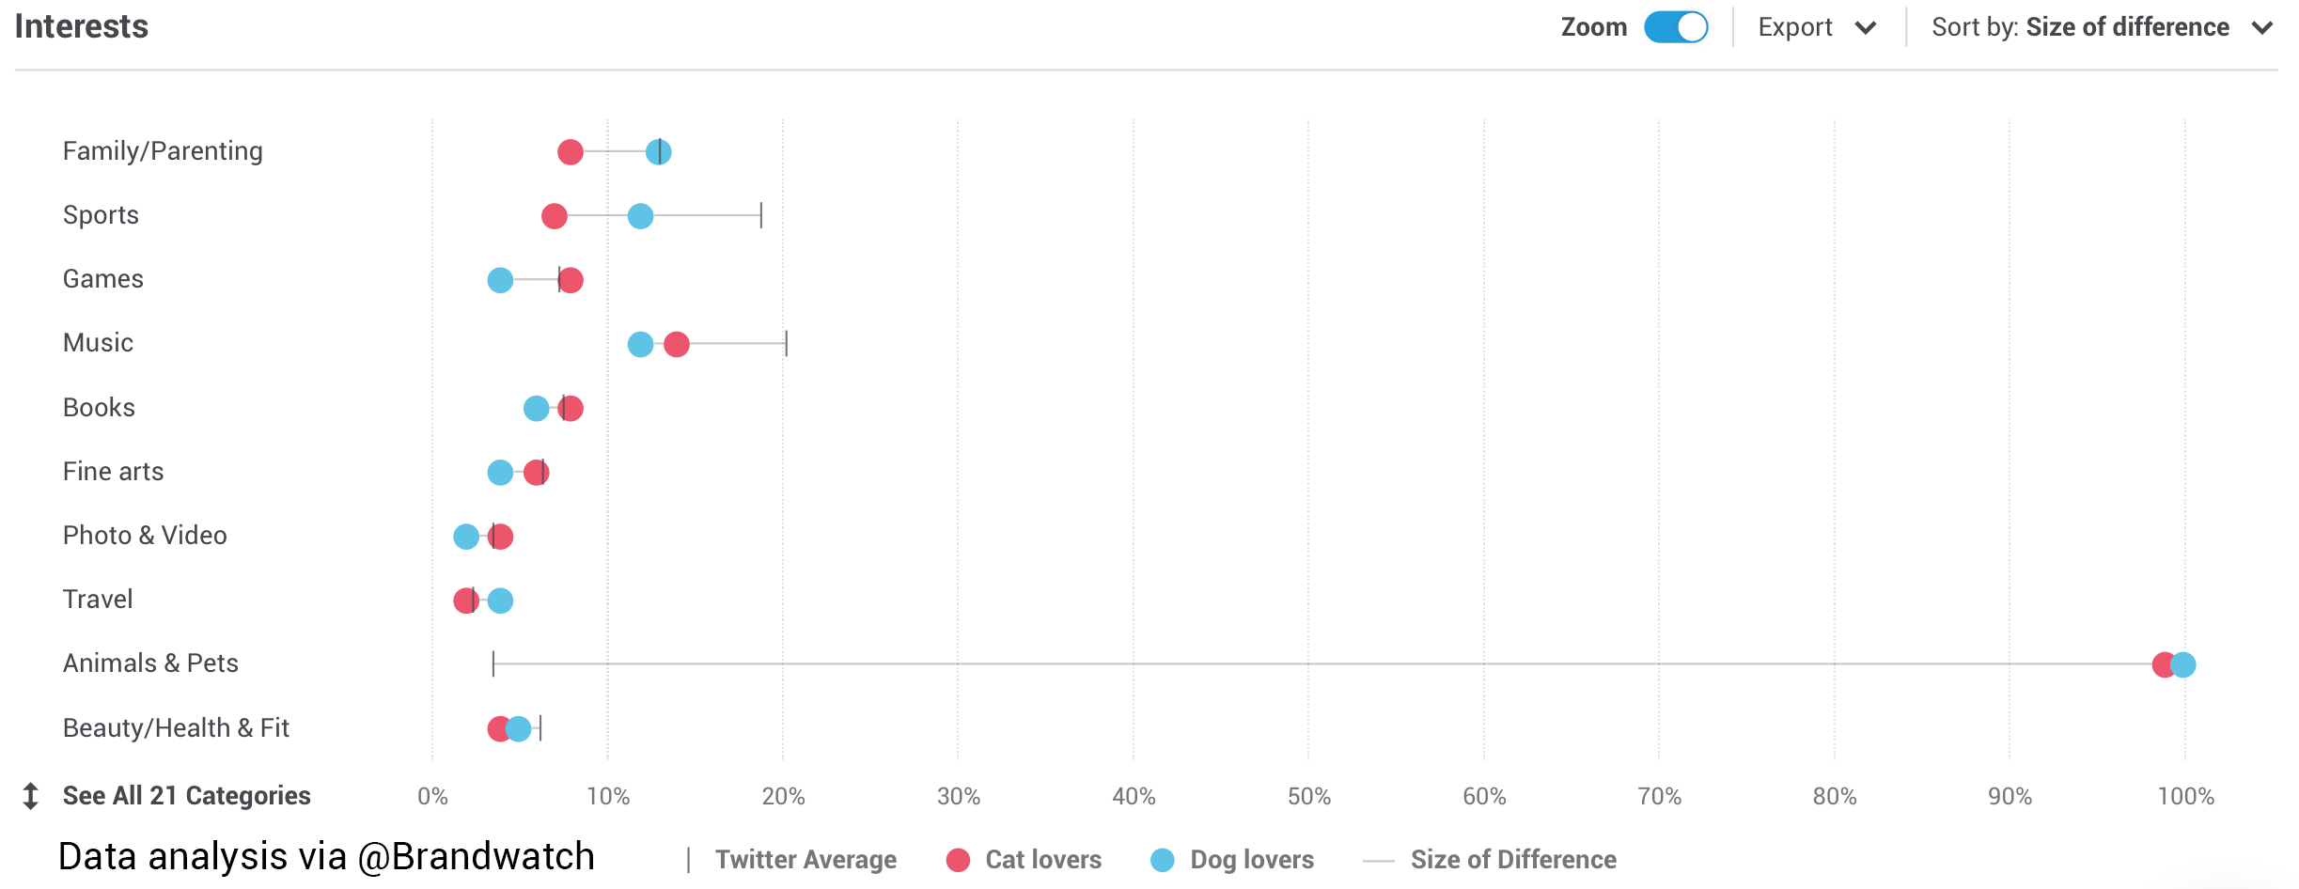This screenshot has width=2299, height=889.
Task: Click the blue Dog lovers dot for Sports
Action: (640, 216)
